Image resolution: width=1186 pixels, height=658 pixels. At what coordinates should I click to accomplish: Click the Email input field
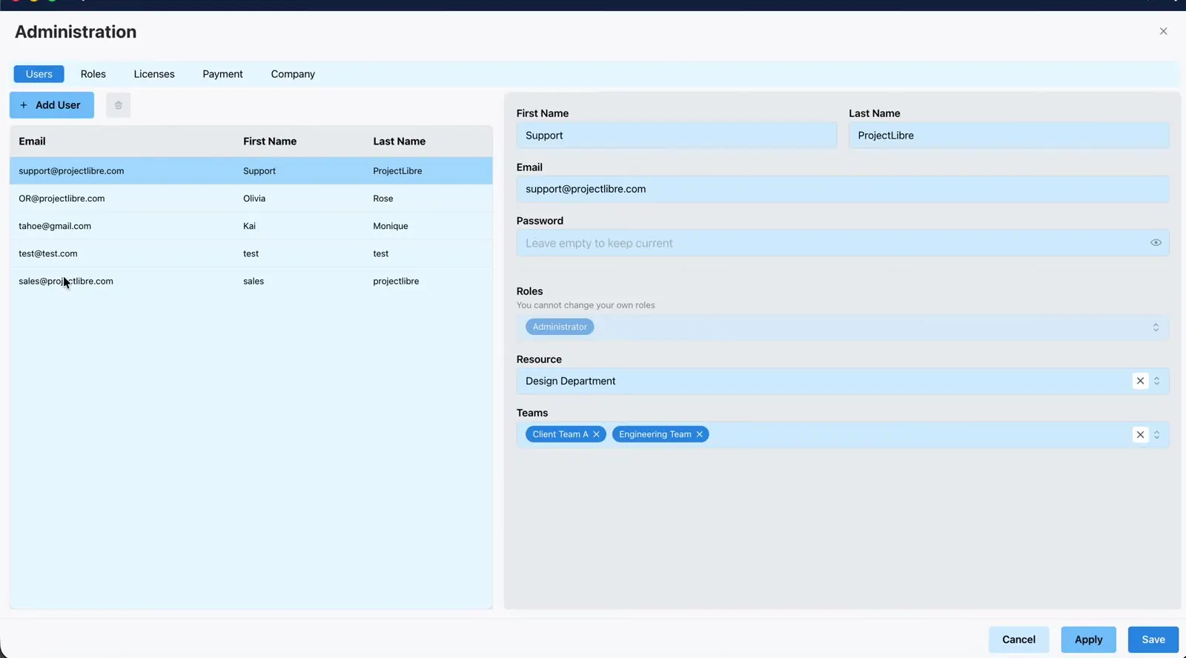coord(843,189)
